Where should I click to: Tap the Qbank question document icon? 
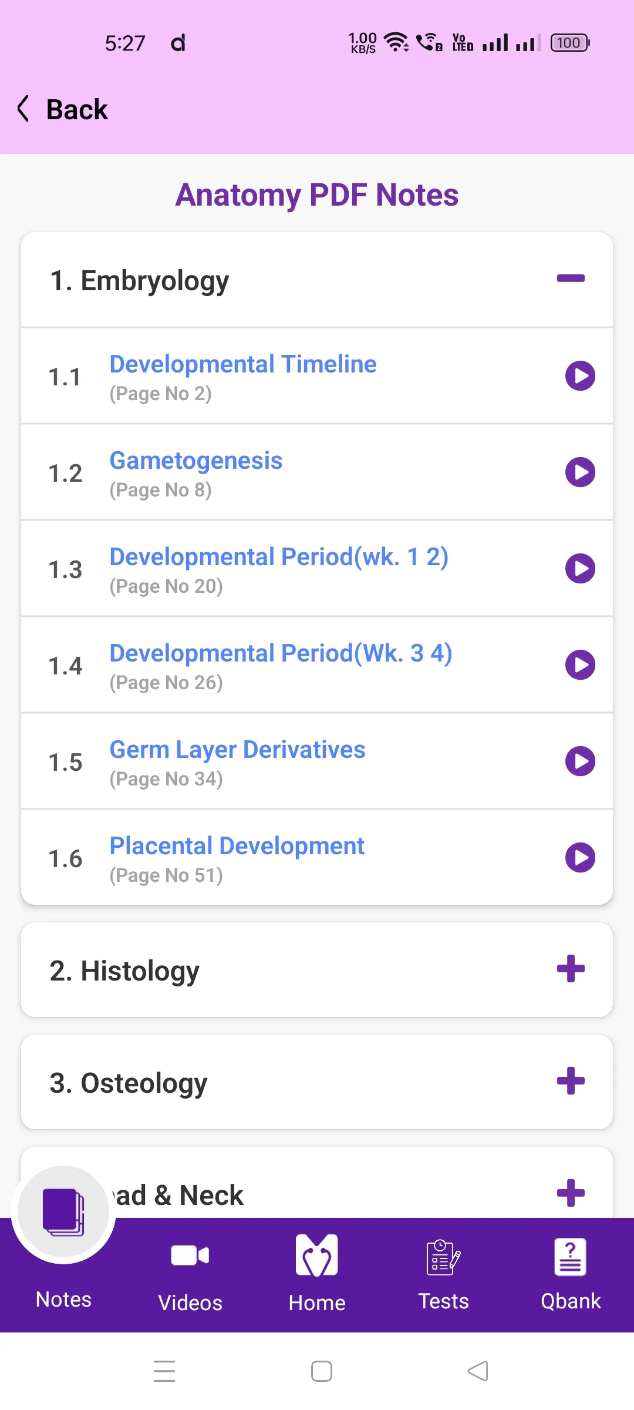(571, 1257)
